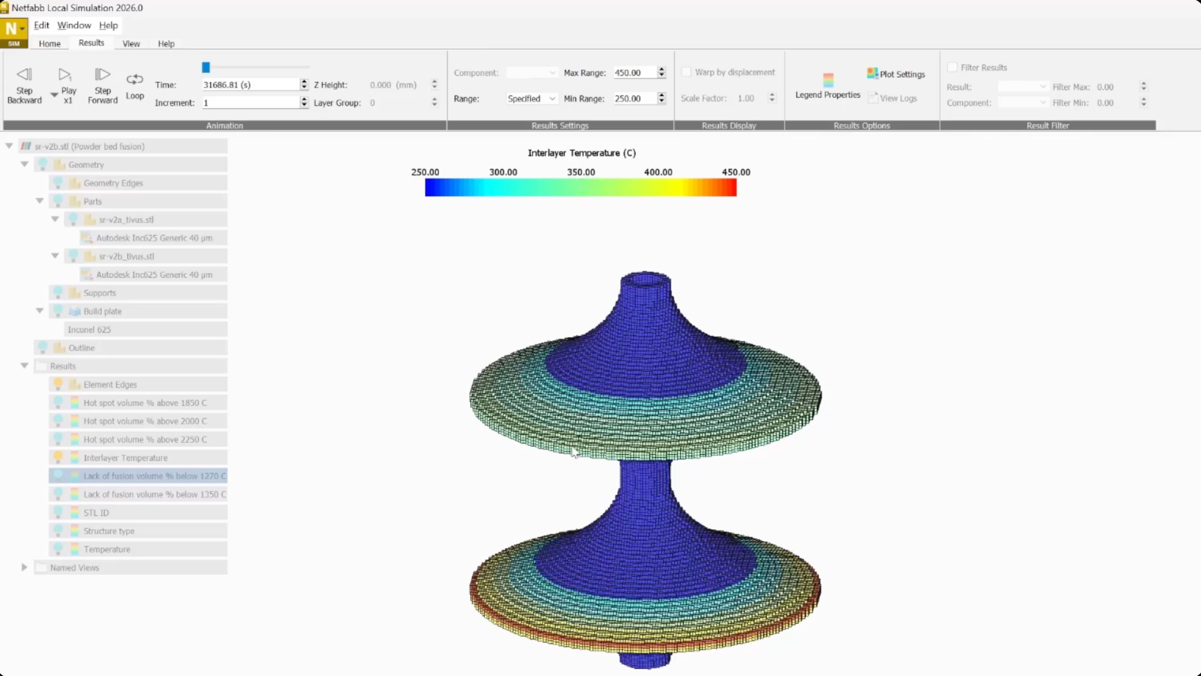
Task: Click the material icon of first Autodesk Inc625 entry
Action: coord(87,238)
